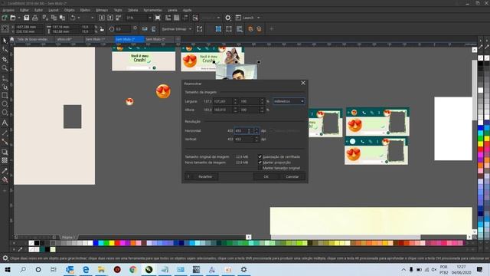
Task: Close the Reamostrar dialog with X
Action: tap(303, 83)
